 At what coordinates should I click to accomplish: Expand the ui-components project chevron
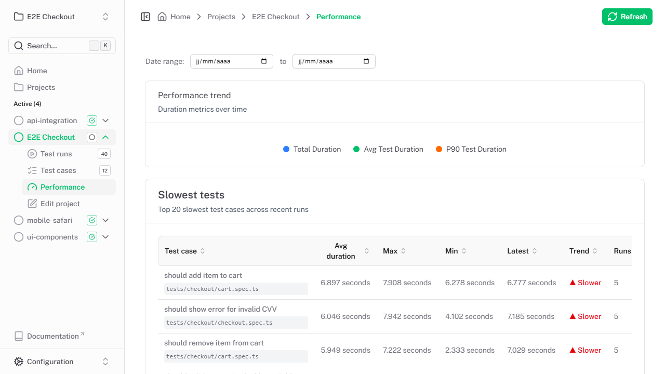click(x=105, y=237)
